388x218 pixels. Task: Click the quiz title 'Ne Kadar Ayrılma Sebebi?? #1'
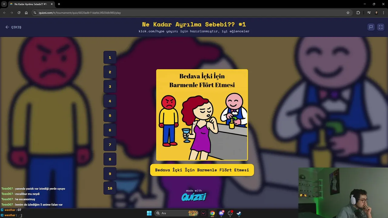click(194, 24)
